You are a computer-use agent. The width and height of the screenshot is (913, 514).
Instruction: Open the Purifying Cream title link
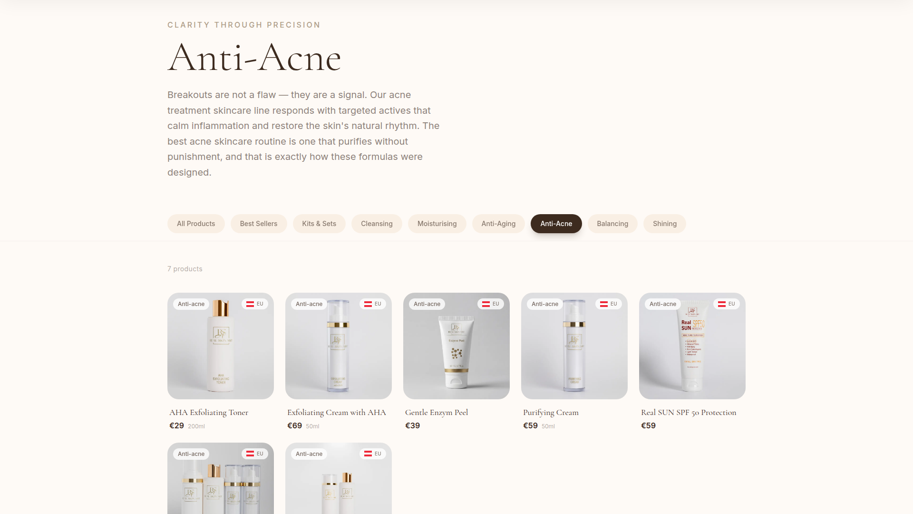tap(551, 413)
